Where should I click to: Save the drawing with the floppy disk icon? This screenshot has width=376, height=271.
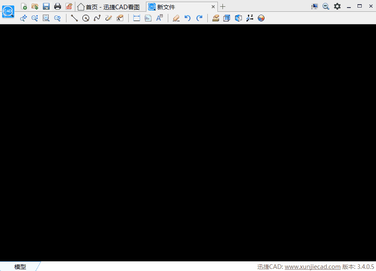coord(46,6)
